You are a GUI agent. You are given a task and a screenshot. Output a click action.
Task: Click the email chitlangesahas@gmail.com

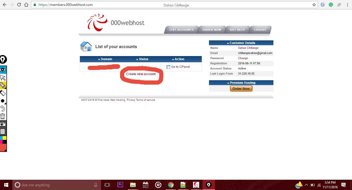tap(255, 53)
